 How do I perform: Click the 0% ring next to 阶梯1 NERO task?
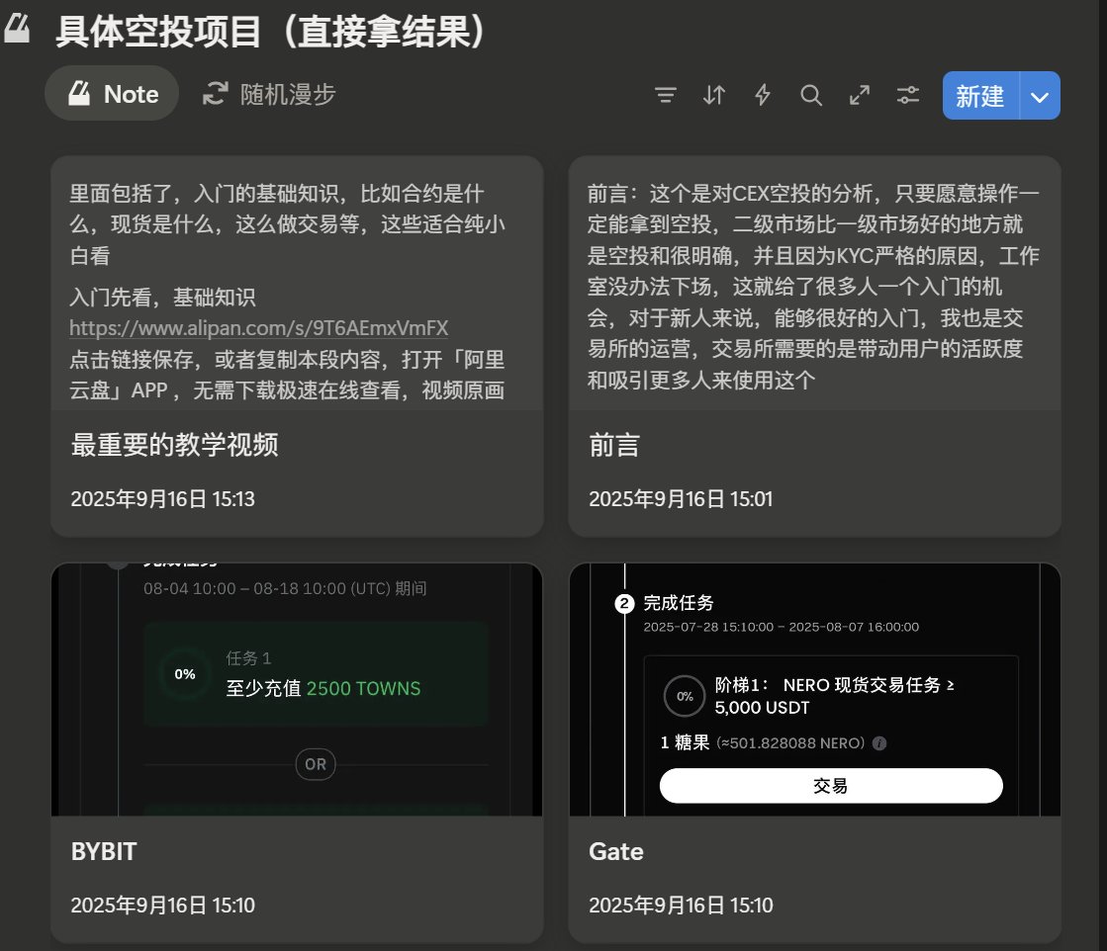point(685,696)
